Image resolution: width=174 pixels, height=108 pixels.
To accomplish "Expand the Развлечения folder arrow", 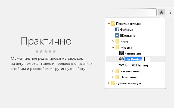I will (x=113, y=71).
